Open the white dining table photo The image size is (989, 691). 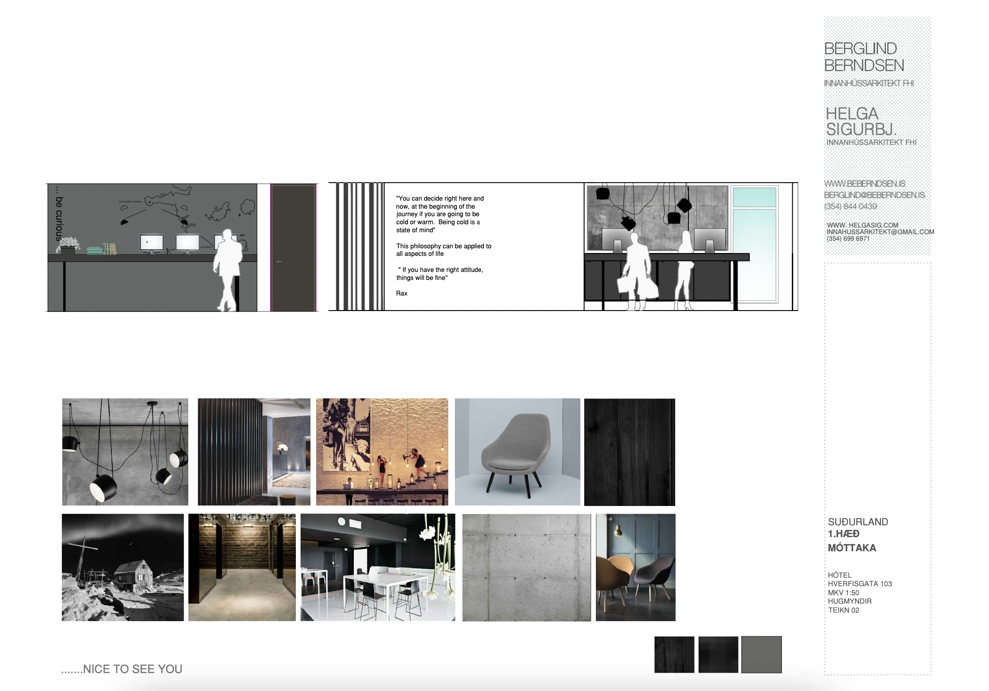(377, 567)
